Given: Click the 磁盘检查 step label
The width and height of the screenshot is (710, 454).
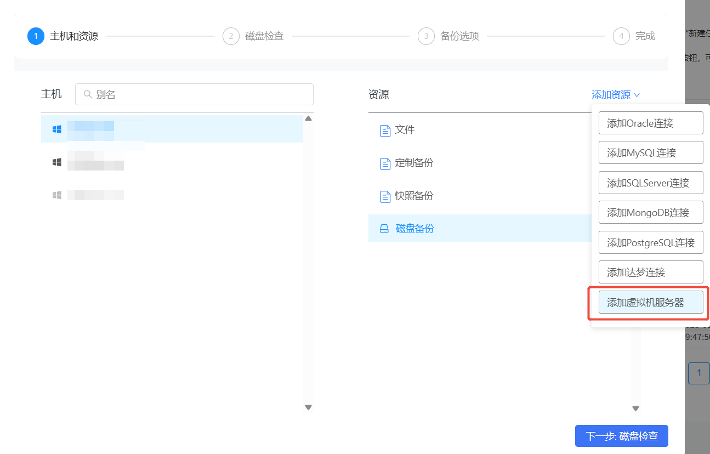Looking at the screenshot, I should (264, 36).
